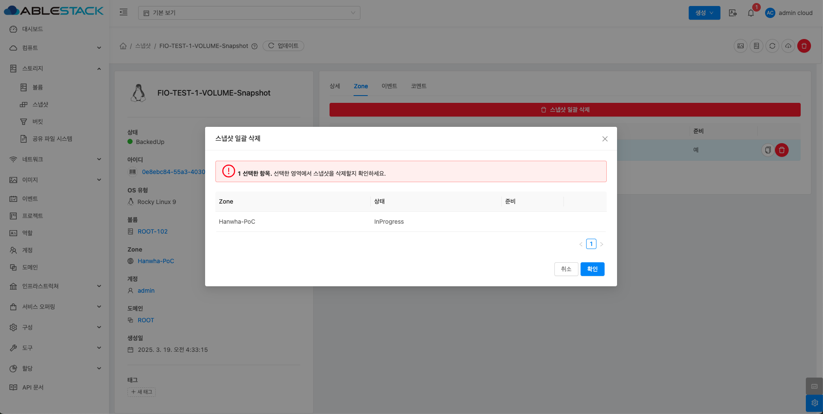
Task: Click the notification bell icon
Action: coord(751,13)
